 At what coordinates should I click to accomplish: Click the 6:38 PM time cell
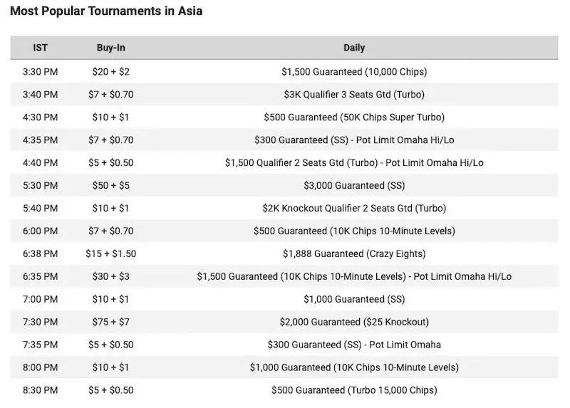pyautogui.click(x=41, y=253)
